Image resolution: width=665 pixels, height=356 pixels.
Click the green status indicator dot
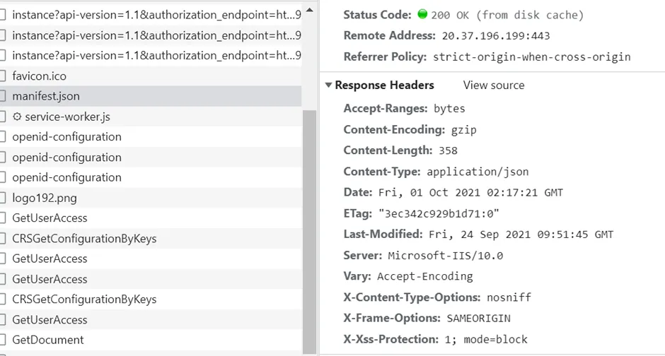pyautogui.click(x=422, y=14)
